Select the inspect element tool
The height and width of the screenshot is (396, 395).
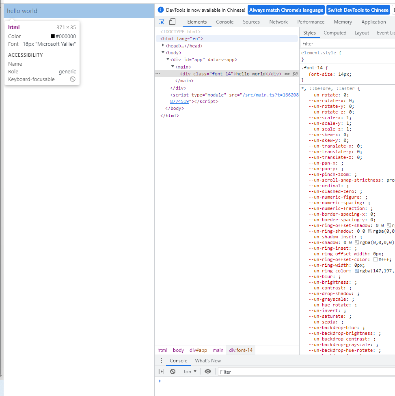click(x=162, y=21)
